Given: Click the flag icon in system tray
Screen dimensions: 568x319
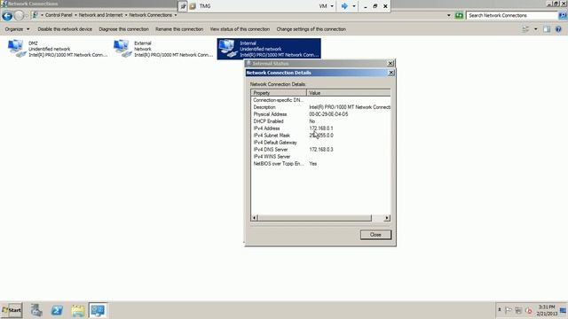Looking at the screenshot, I should click(509, 310).
